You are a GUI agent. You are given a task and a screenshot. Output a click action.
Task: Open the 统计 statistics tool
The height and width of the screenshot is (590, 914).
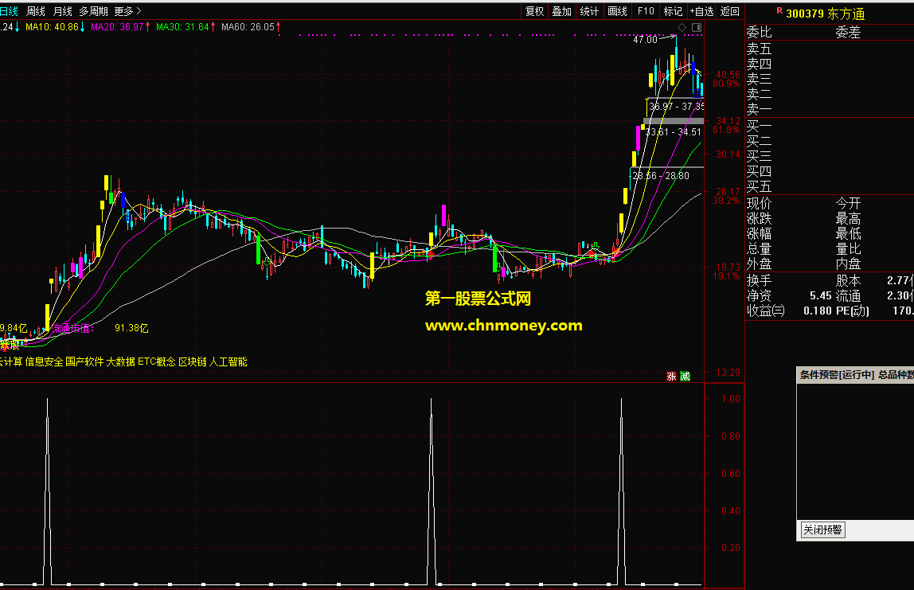588,11
